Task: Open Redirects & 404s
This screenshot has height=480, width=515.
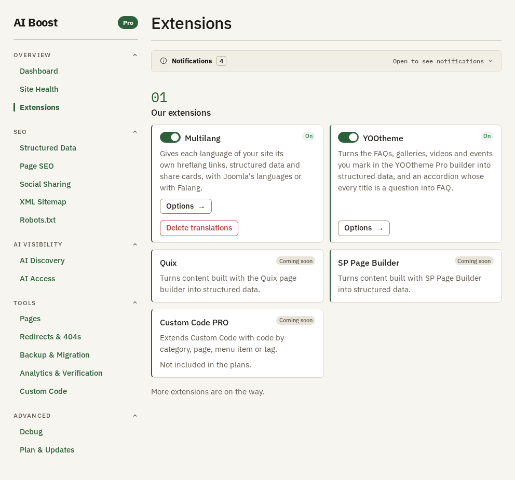Action: (50, 337)
